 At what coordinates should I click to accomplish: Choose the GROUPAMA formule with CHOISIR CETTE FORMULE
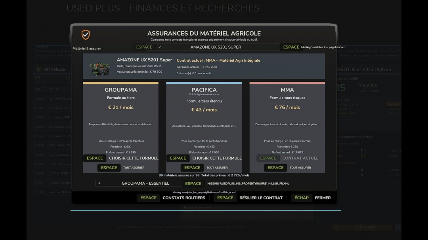point(120,158)
